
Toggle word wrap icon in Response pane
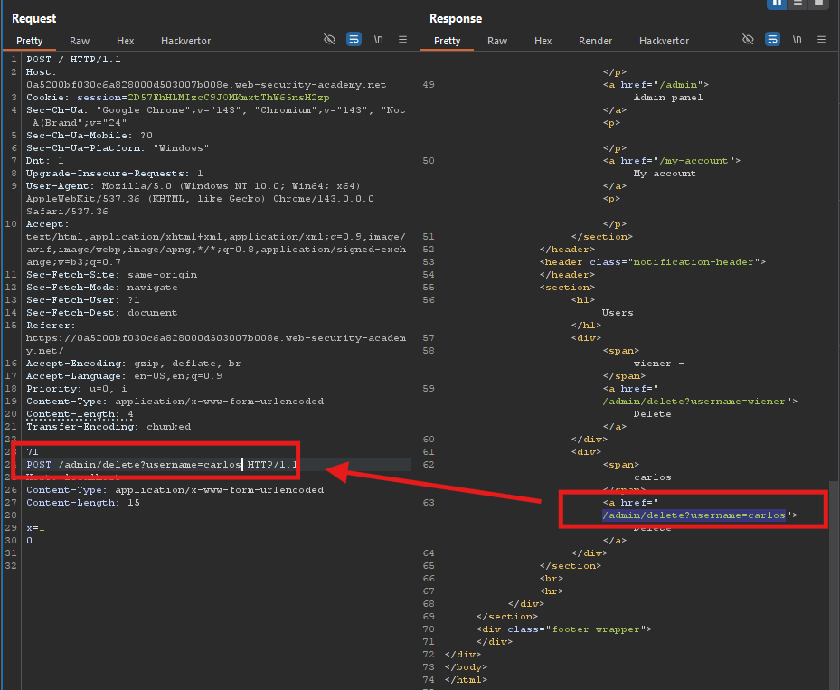(x=772, y=39)
